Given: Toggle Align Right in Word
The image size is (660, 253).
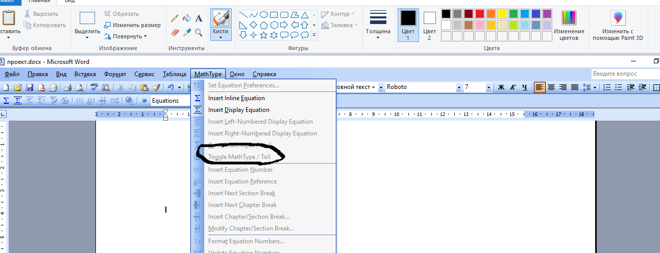Looking at the screenshot, I should click(563, 87).
